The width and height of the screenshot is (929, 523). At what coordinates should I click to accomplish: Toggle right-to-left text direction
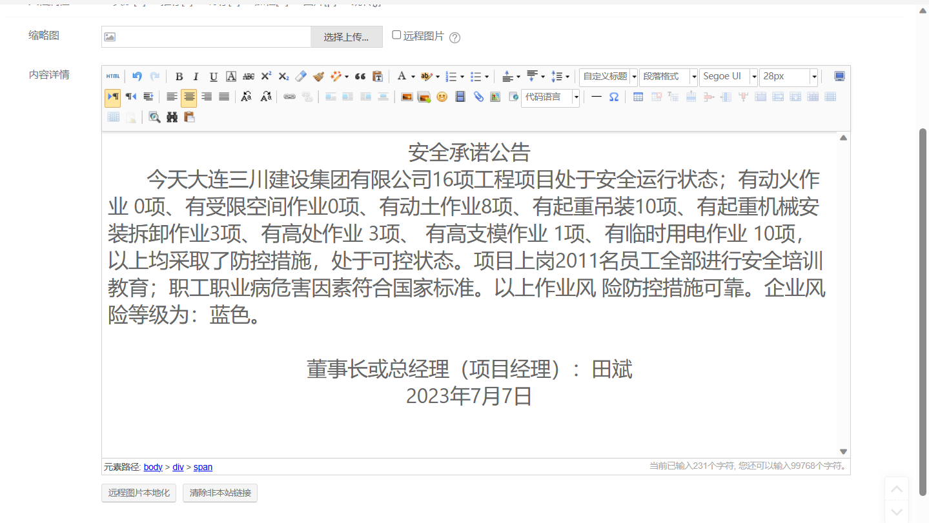(131, 97)
